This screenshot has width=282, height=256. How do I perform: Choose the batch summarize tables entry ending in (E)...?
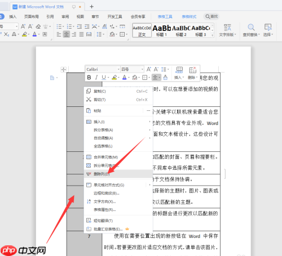click(x=118, y=229)
